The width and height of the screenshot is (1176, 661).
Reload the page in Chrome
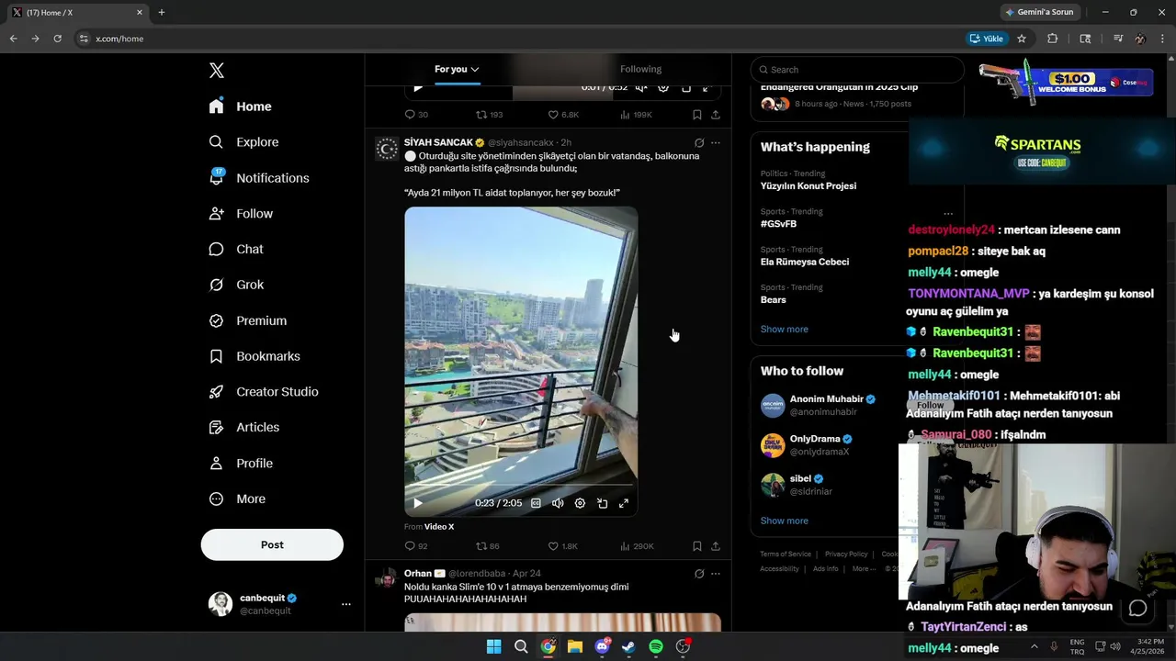(x=57, y=39)
